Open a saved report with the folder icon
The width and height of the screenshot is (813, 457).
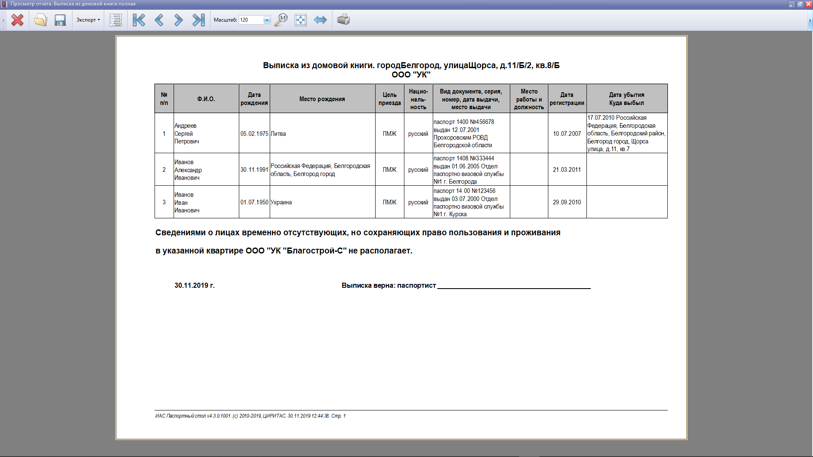[x=40, y=20]
